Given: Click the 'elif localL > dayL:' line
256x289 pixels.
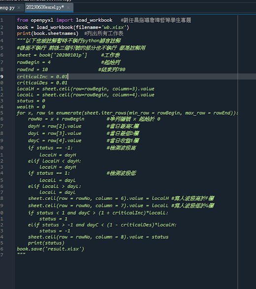Looking at the screenshot, I should coord(55,186).
